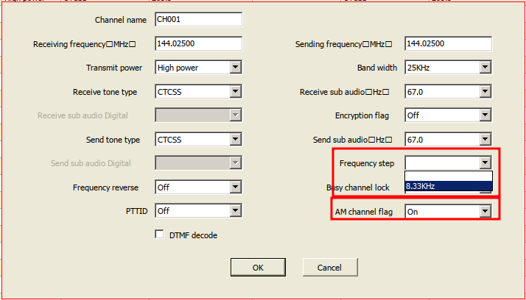The height and width of the screenshot is (300, 526).
Task: Click the OK button
Action: click(x=258, y=268)
